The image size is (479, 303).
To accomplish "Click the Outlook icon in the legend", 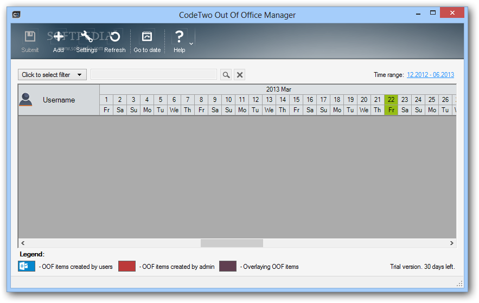I will [27, 266].
